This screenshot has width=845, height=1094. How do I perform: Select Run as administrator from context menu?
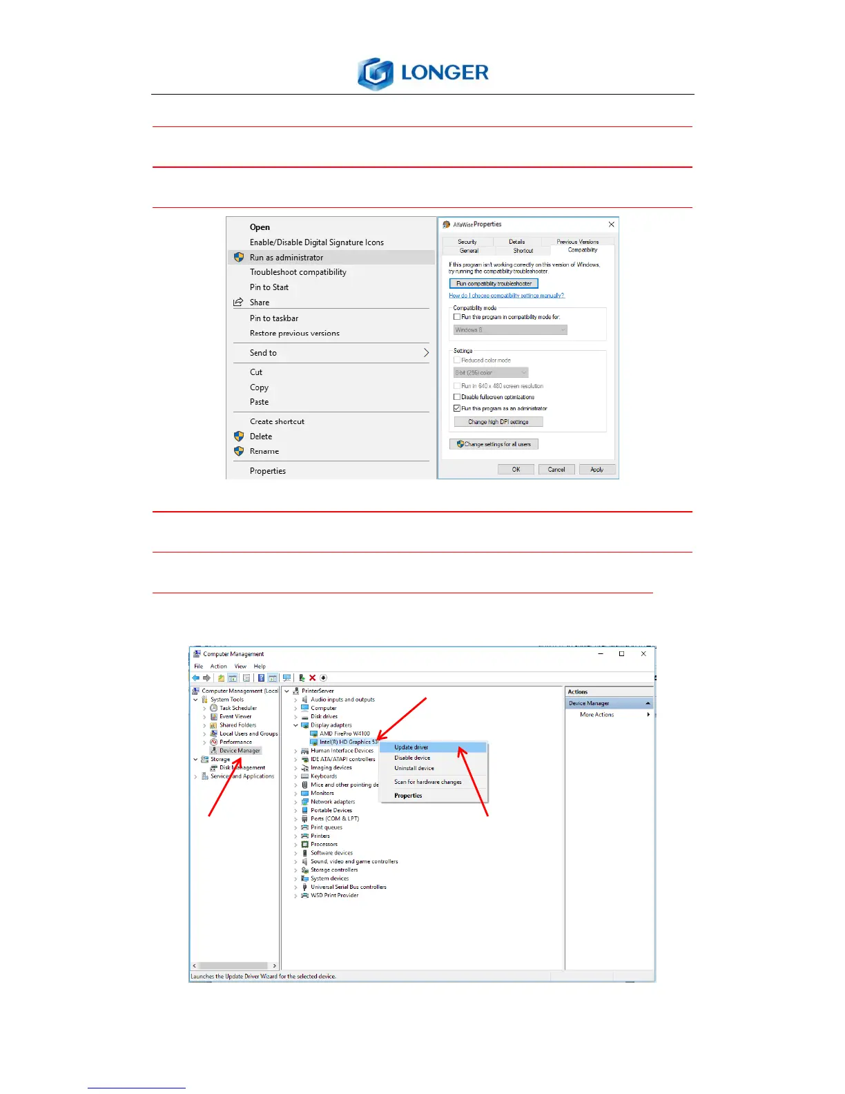coord(331,257)
